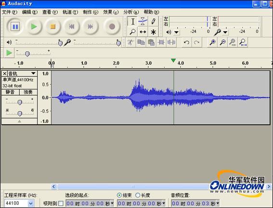The image size is (273, 208).
Task: Click the input volume slider handle
Action: click(x=118, y=43)
